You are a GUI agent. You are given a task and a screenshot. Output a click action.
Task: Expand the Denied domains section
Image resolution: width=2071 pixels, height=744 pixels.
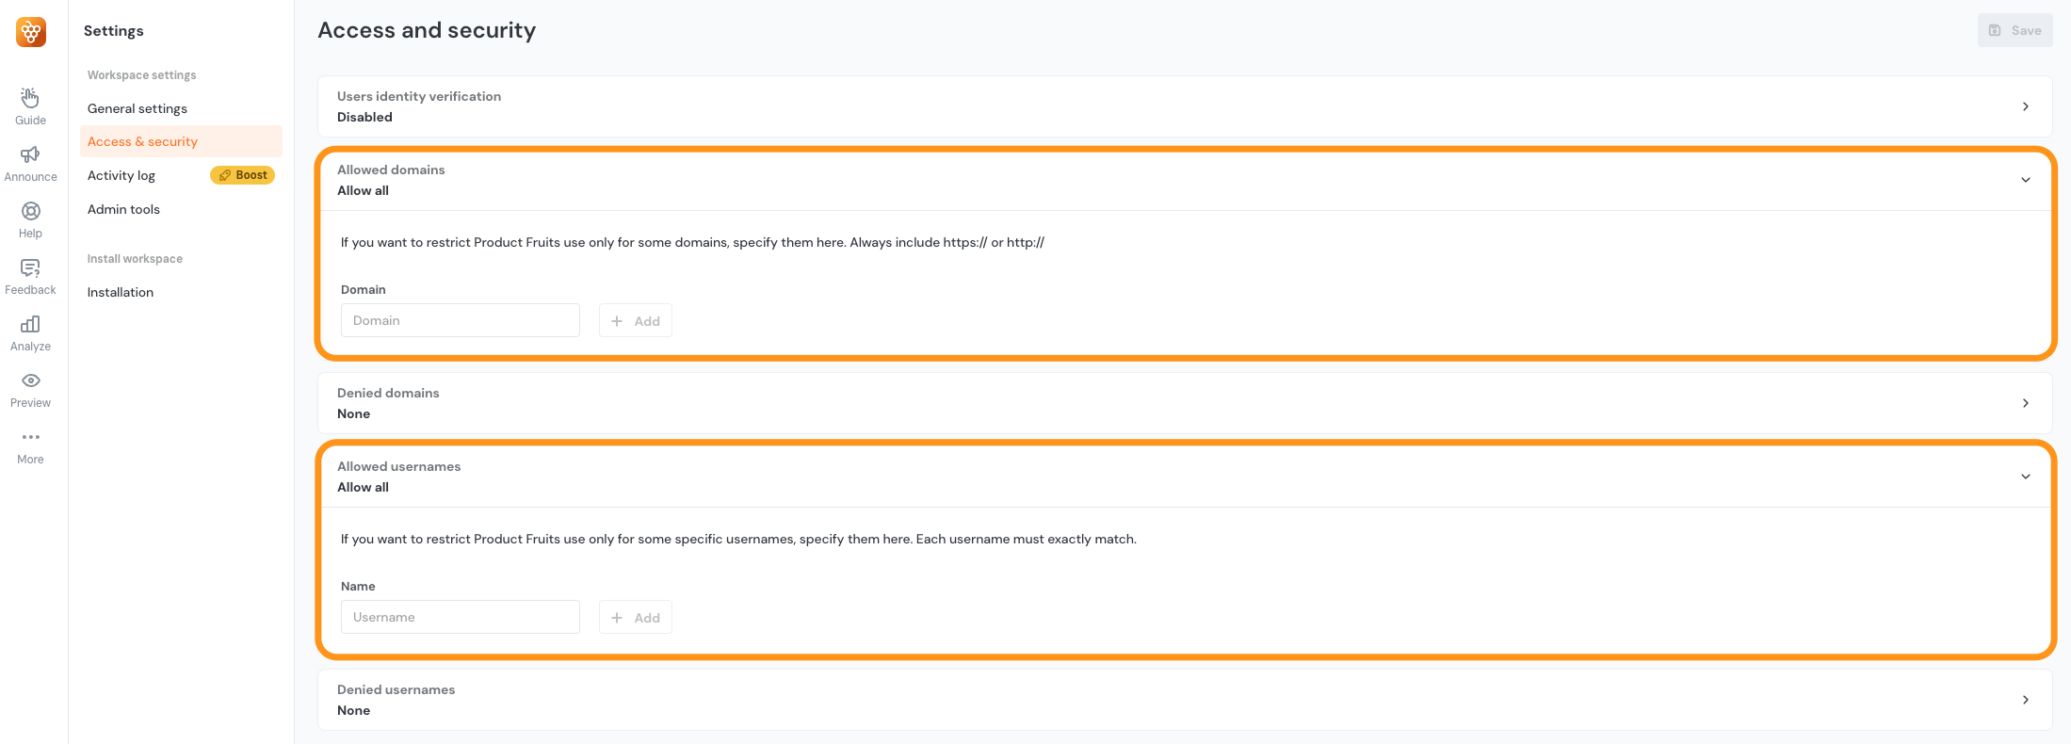(2025, 403)
